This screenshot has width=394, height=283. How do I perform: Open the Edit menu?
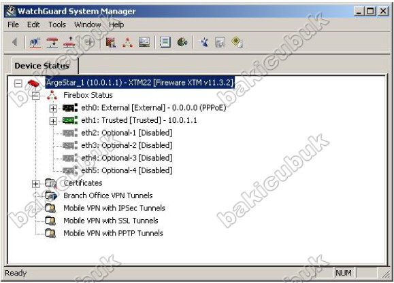(x=33, y=24)
